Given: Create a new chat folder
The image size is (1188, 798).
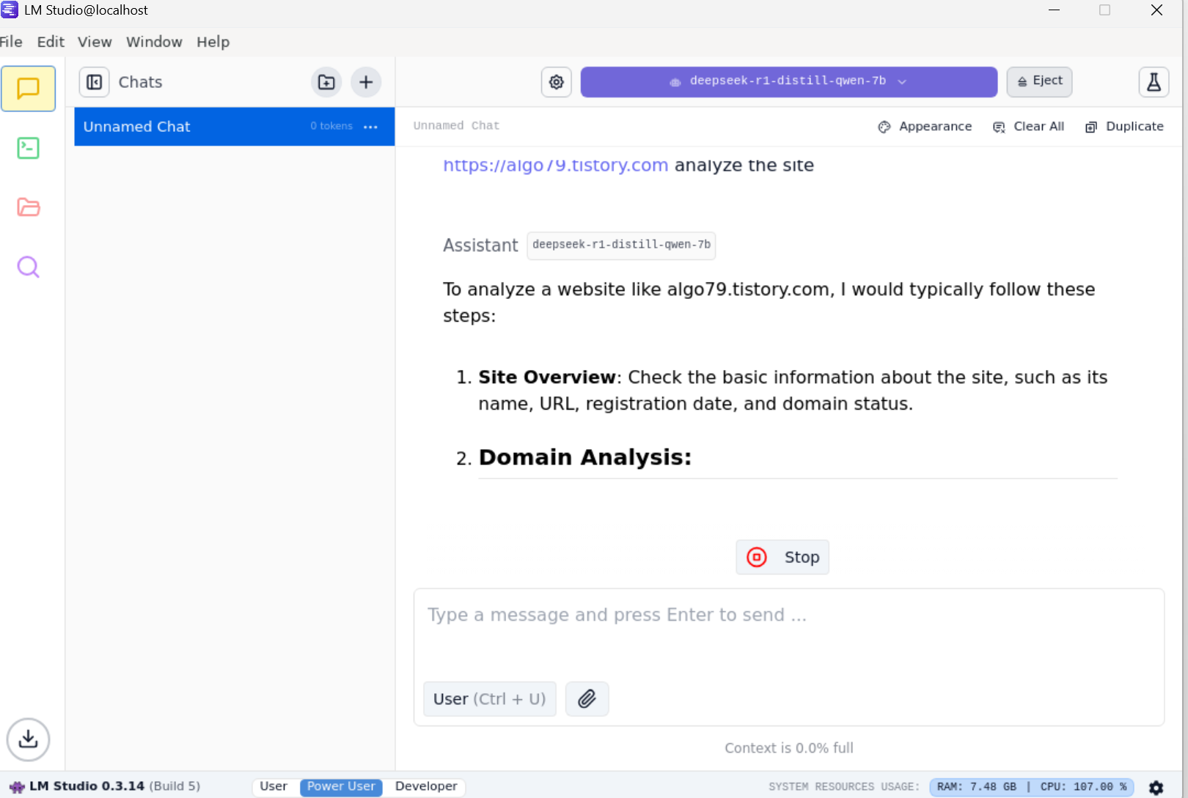Looking at the screenshot, I should click(x=326, y=82).
